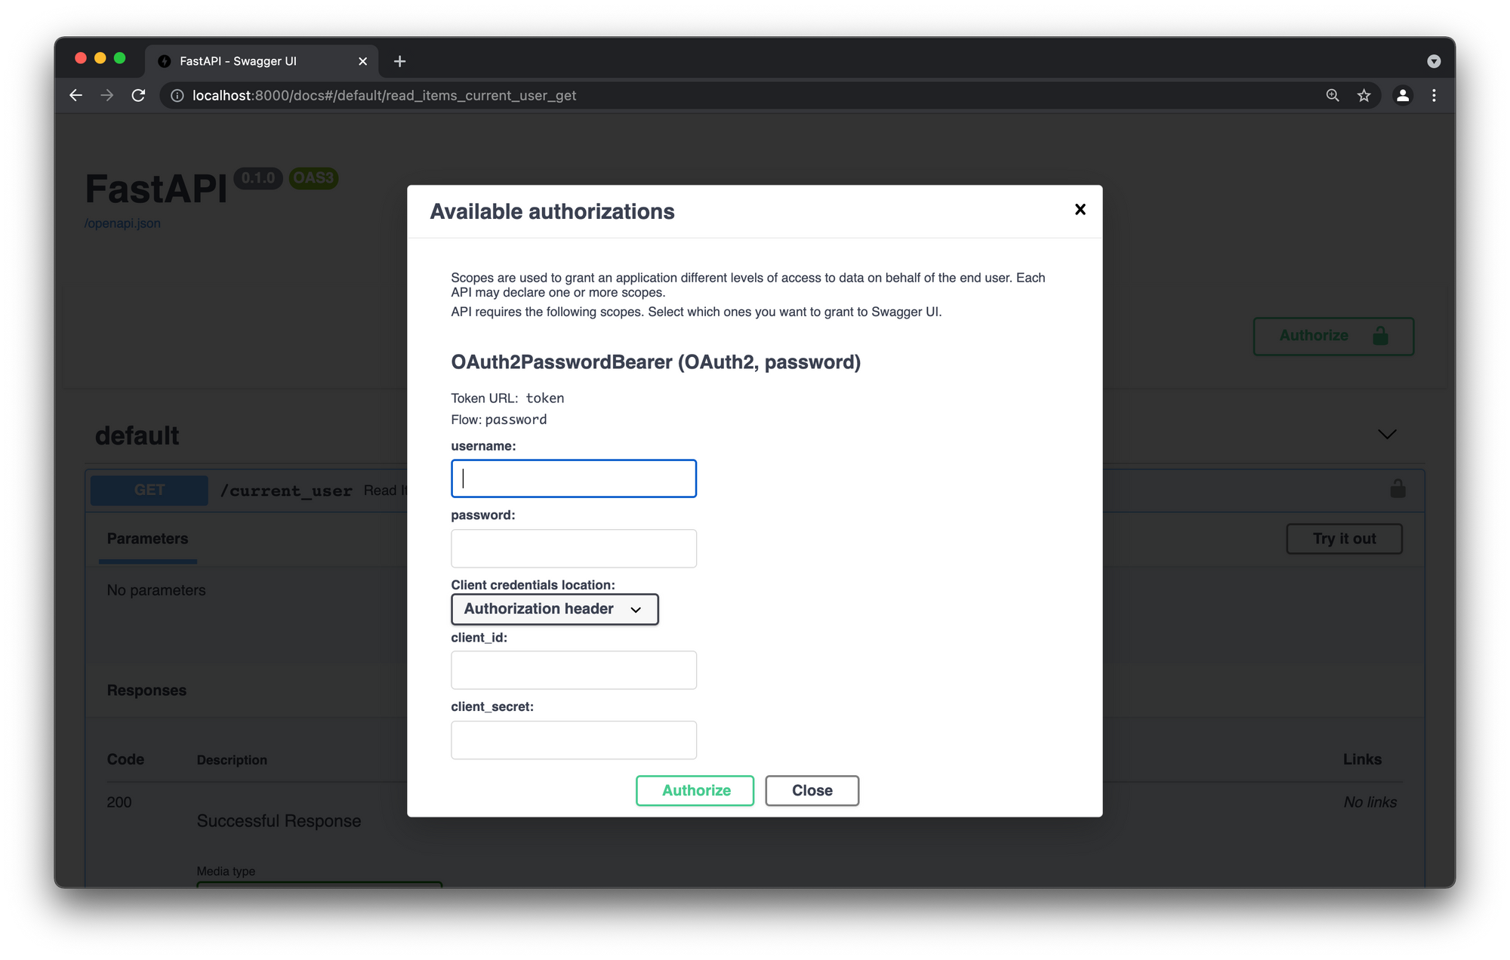Click the password input field
Viewport: 1510px width, 960px height.
click(573, 546)
